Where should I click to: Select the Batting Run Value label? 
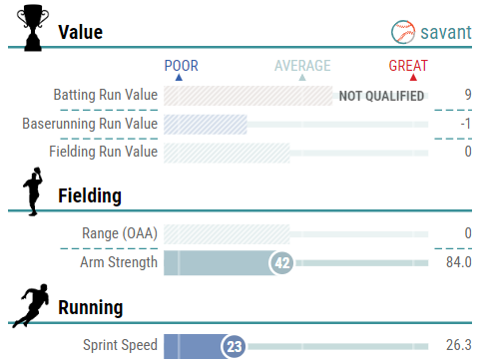point(106,95)
